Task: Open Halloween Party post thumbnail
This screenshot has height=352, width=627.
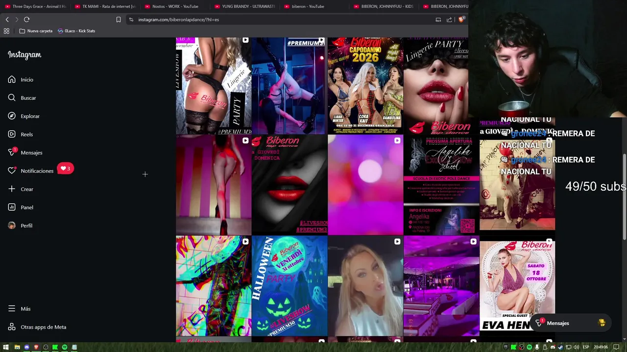Action: coord(289,286)
